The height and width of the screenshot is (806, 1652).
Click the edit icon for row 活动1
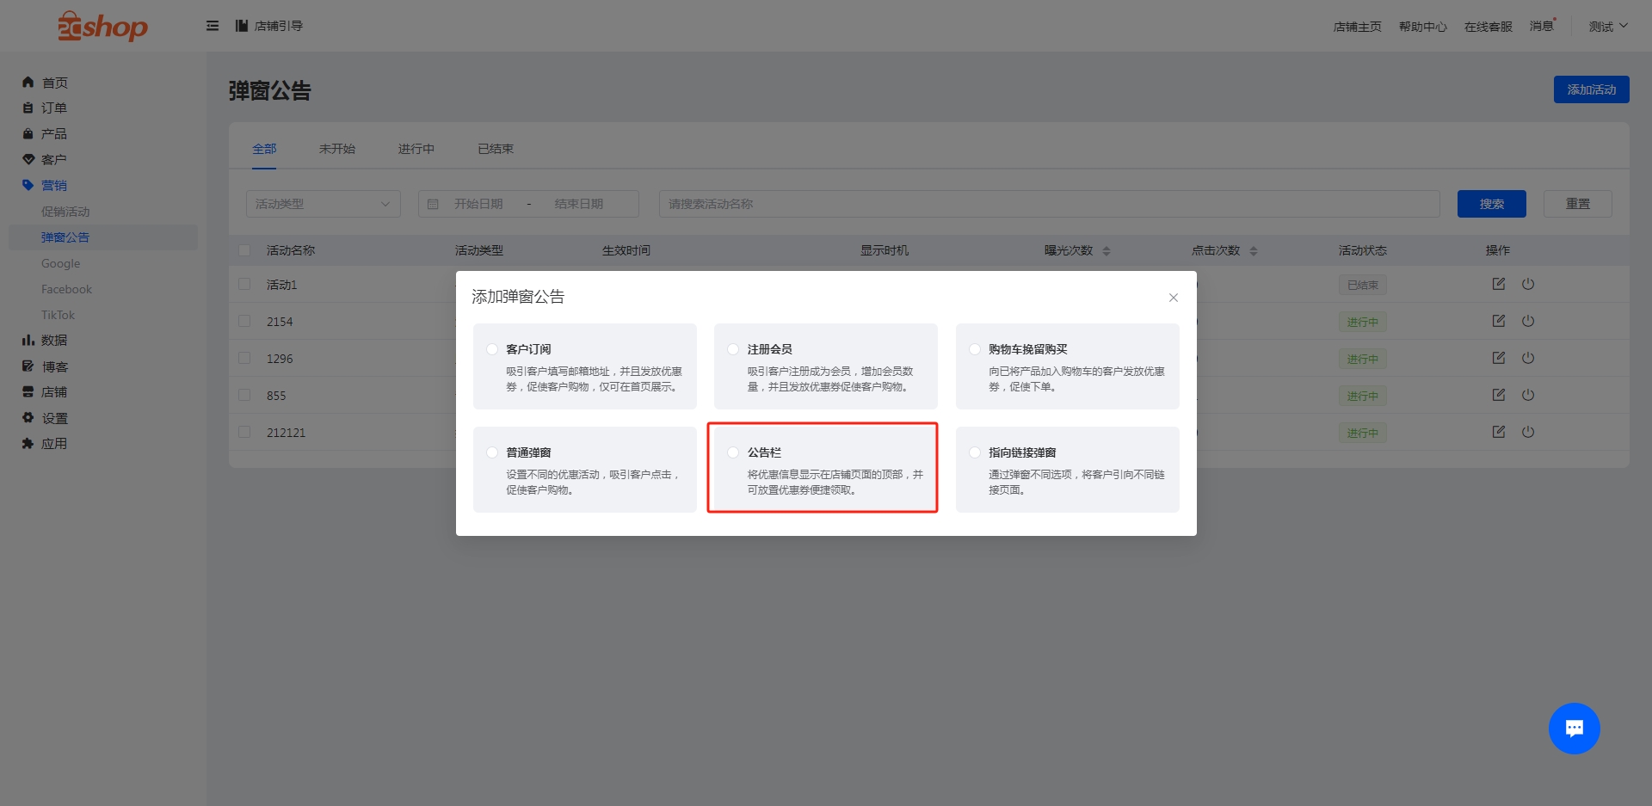pos(1498,284)
